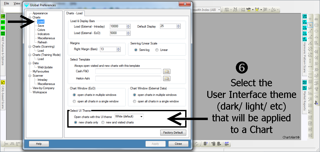
Task: Choose EoD open all charts in single window
Action: pyautogui.click(x=75, y=101)
